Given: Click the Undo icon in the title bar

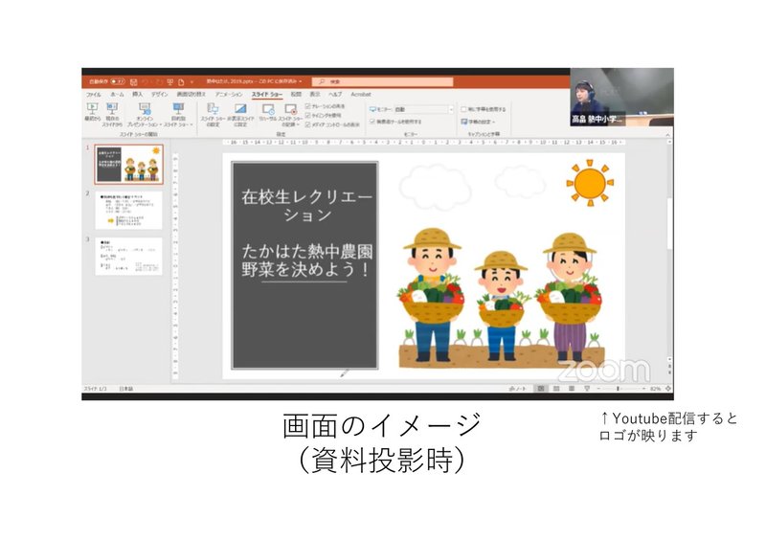Looking at the screenshot, I should click(x=146, y=82).
